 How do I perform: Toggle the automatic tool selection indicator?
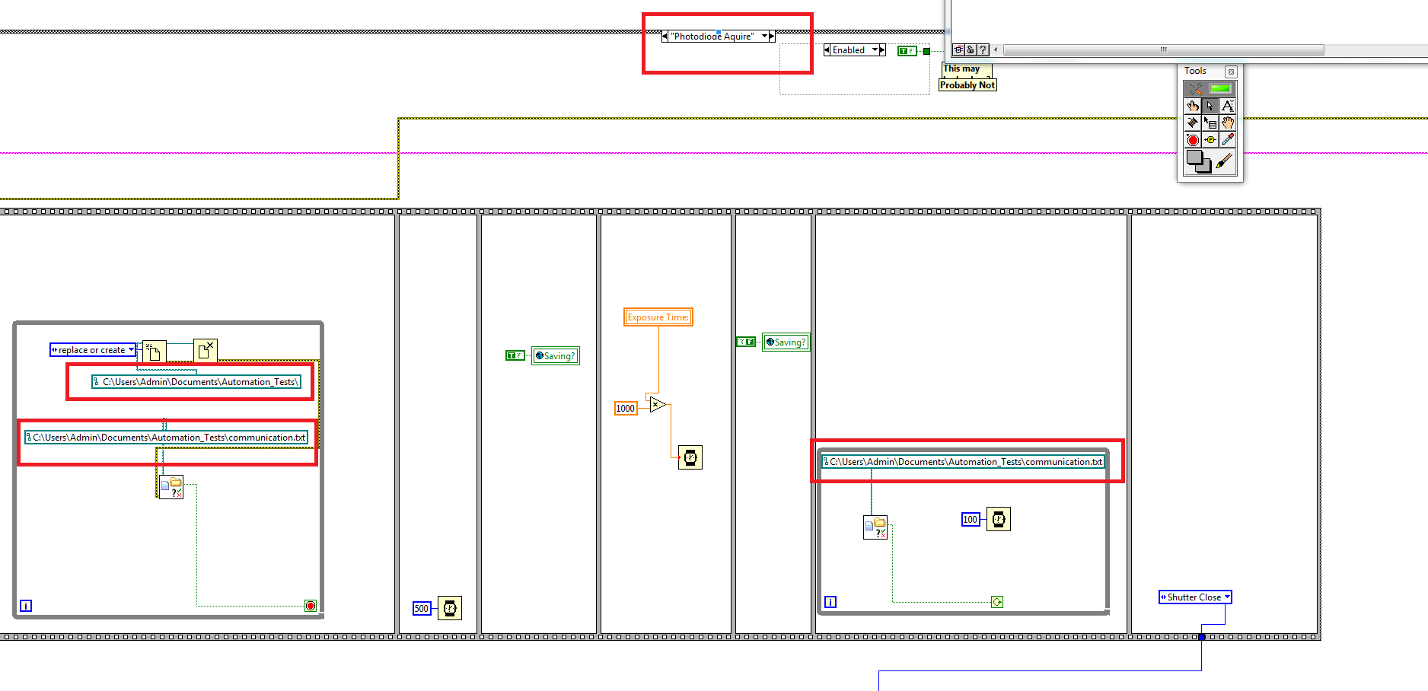point(1220,89)
